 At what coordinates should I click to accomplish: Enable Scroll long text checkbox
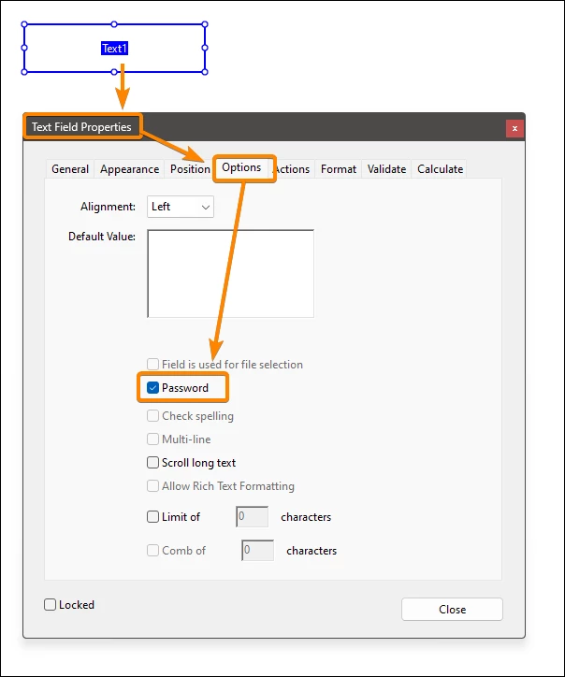152,463
